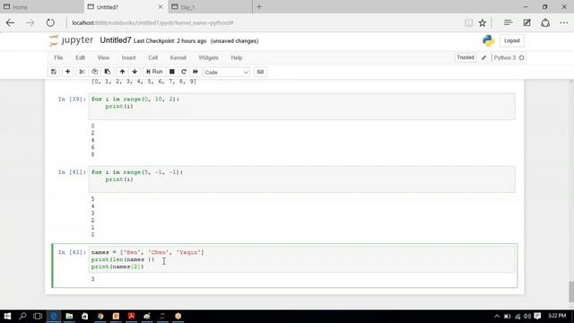
Task: Click the 3:22 PM taskbar clock
Action: point(557,316)
